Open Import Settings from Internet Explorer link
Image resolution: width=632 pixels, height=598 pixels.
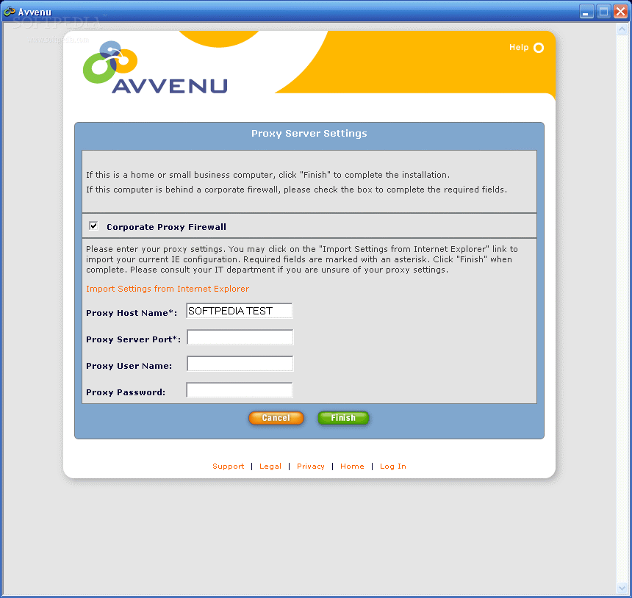(168, 289)
